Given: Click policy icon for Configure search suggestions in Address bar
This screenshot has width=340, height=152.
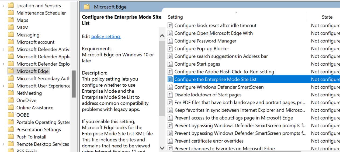Looking at the screenshot, I should [170, 56].
